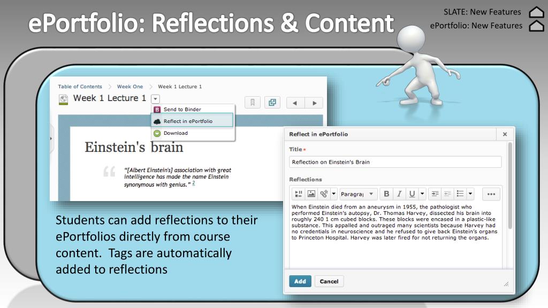548x308 pixels.
Task: Click the Title input field
Action: tap(395, 161)
